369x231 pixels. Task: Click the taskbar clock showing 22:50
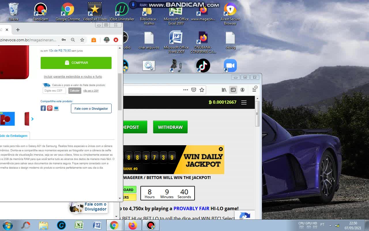[x=353, y=226]
